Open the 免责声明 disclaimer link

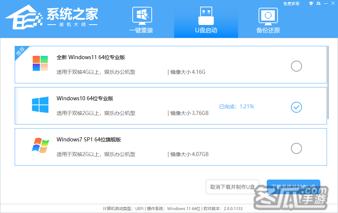(291, 4)
